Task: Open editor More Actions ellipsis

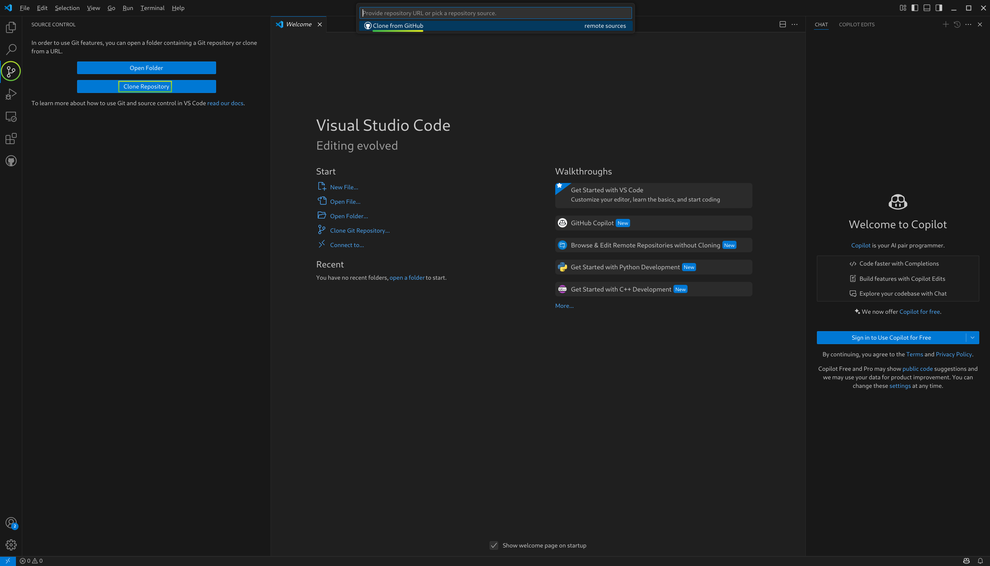Action: click(794, 24)
